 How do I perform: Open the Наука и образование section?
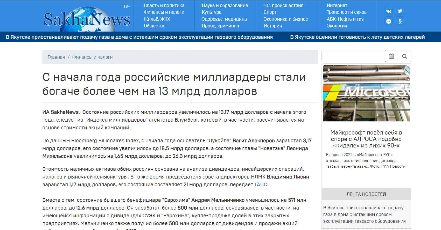click(x=225, y=5)
